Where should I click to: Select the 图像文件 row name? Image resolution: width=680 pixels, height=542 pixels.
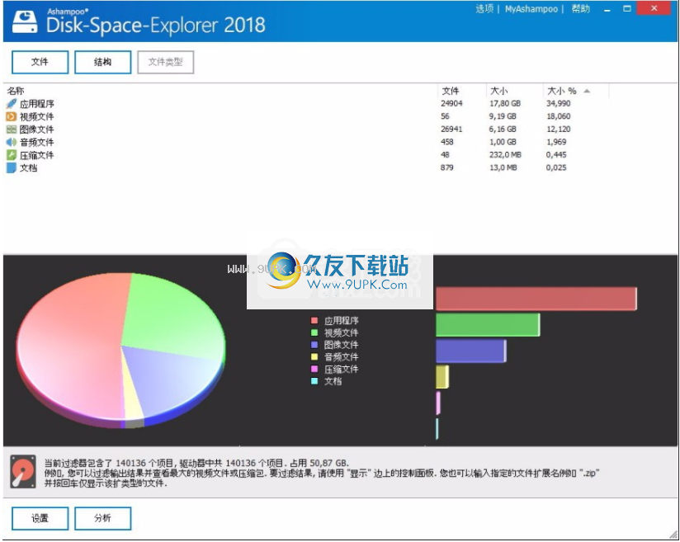coord(37,130)
